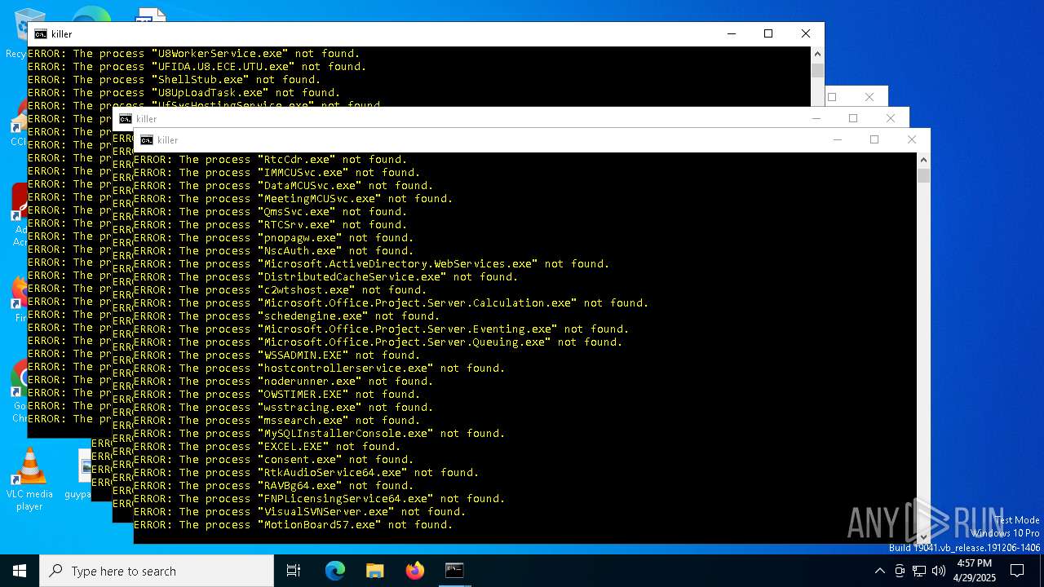Viewport: 1044px width, 587px height.
Task: Click the "EXCEL.EXE" not found line
Action: point(268,447)
